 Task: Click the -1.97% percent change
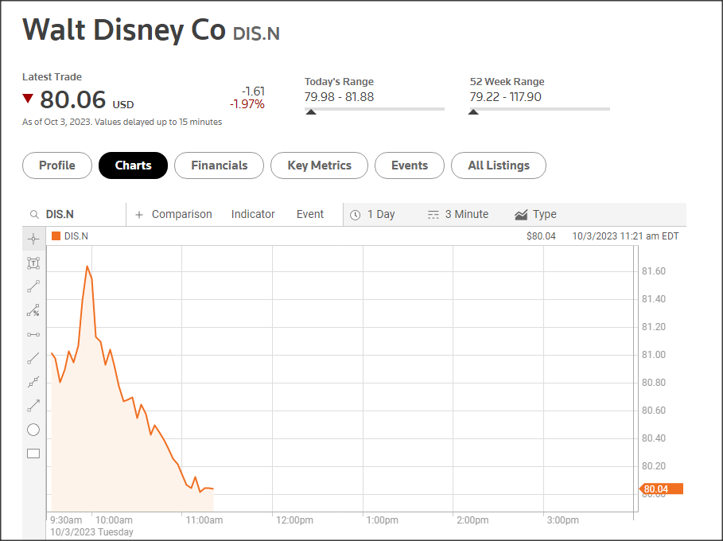[x=247, y=104]
